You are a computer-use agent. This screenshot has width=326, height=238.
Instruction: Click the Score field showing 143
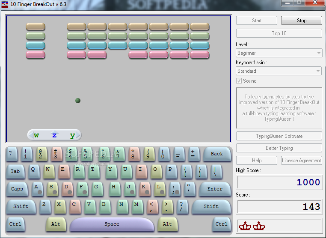pyautogui.click(x=279, y=207)
